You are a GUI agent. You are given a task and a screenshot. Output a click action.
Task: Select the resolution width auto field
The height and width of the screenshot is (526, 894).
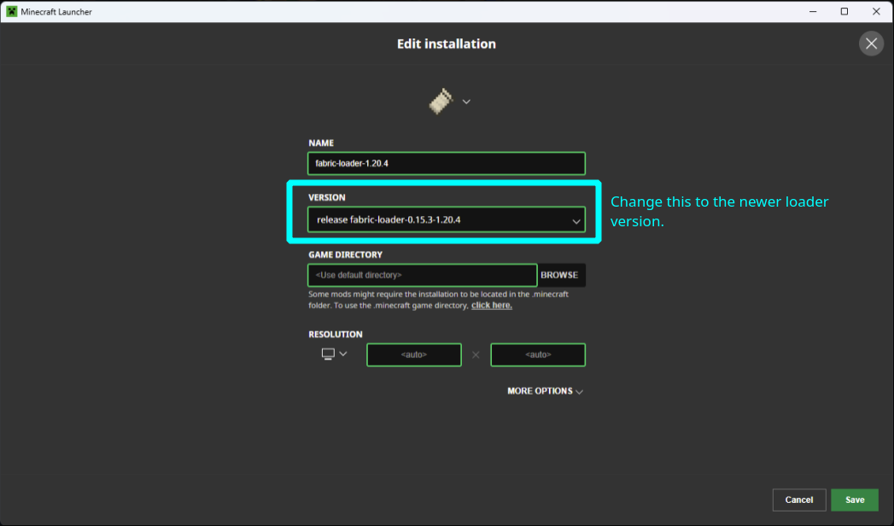coord(413,354)
